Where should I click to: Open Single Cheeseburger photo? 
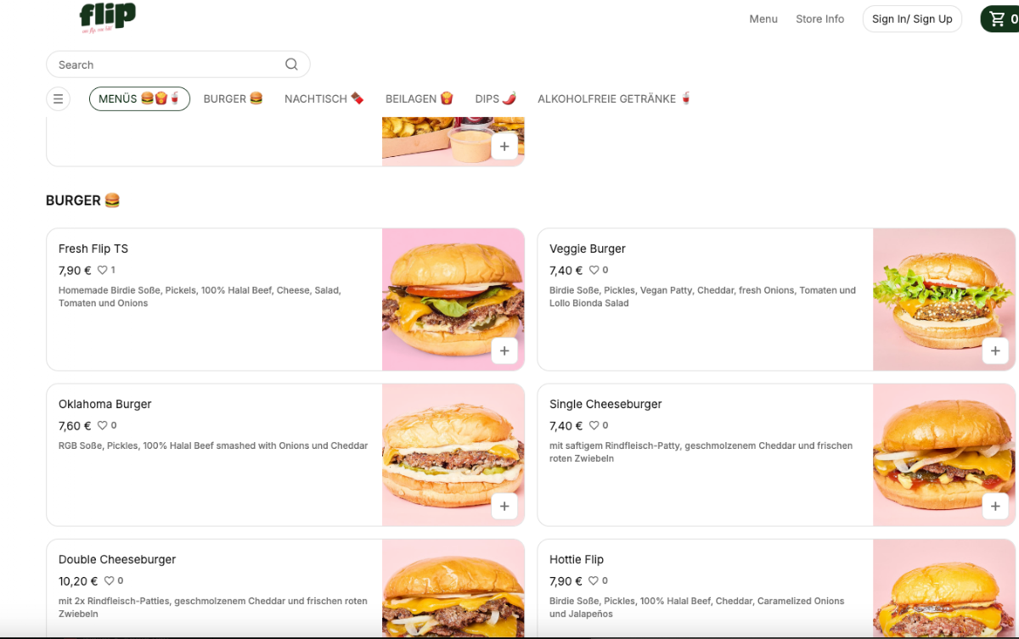(x=943, y=455)
